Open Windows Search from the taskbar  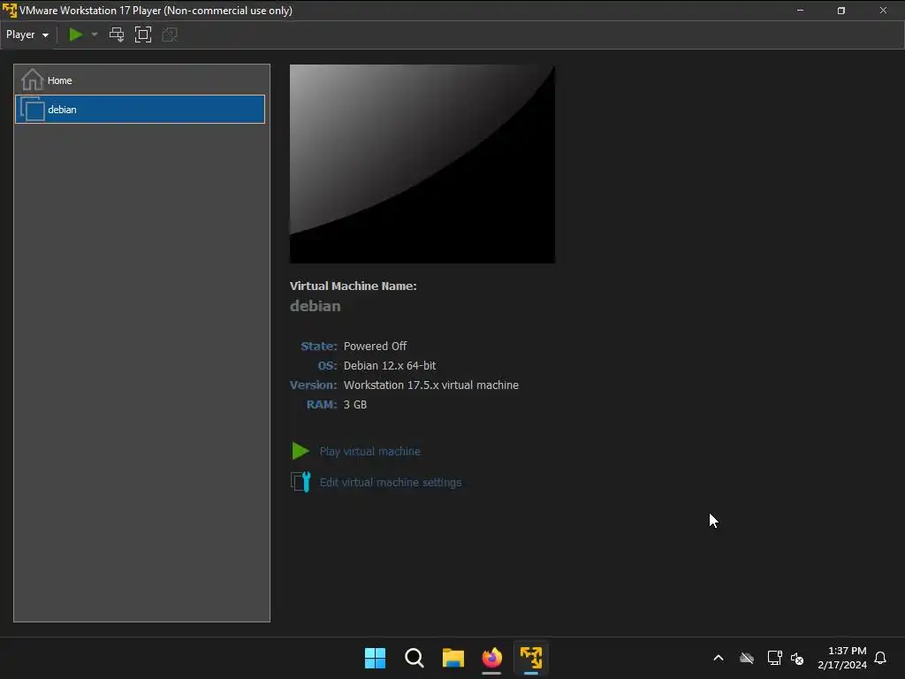coord(414,658)
